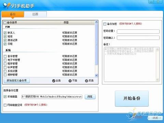Click the notes area scroll-down arrow
This screenshot has width=164, height=123.
[x=157, y=80]
